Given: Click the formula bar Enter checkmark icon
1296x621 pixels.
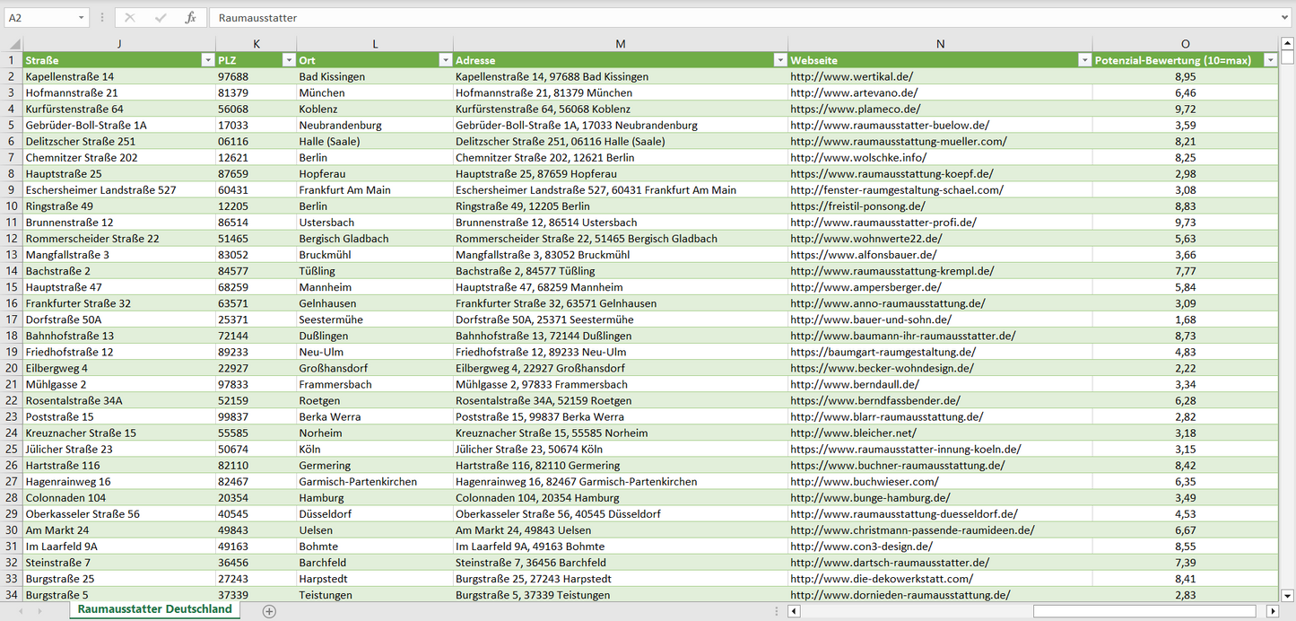Looking at the screenshot, I should (x=161, y=18).
